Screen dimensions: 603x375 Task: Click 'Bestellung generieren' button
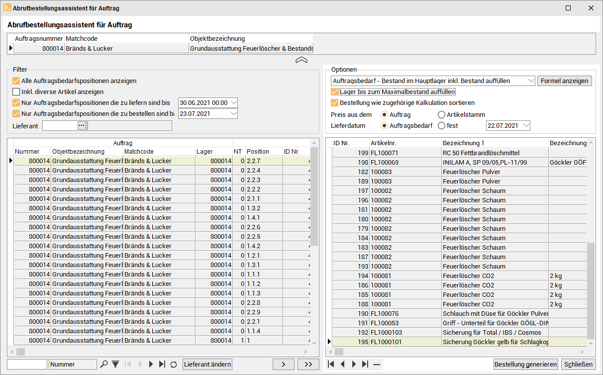[526, 364]
